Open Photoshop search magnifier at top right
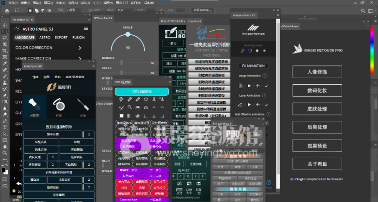 363,11
